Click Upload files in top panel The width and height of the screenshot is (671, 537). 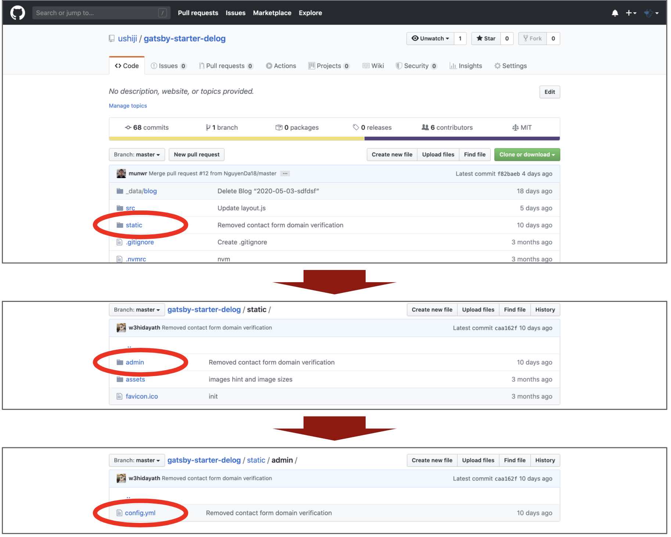(438, 155)
